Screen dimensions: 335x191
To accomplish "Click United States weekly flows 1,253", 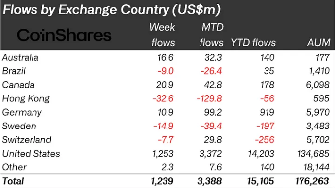I will click(x=163, y=154).
